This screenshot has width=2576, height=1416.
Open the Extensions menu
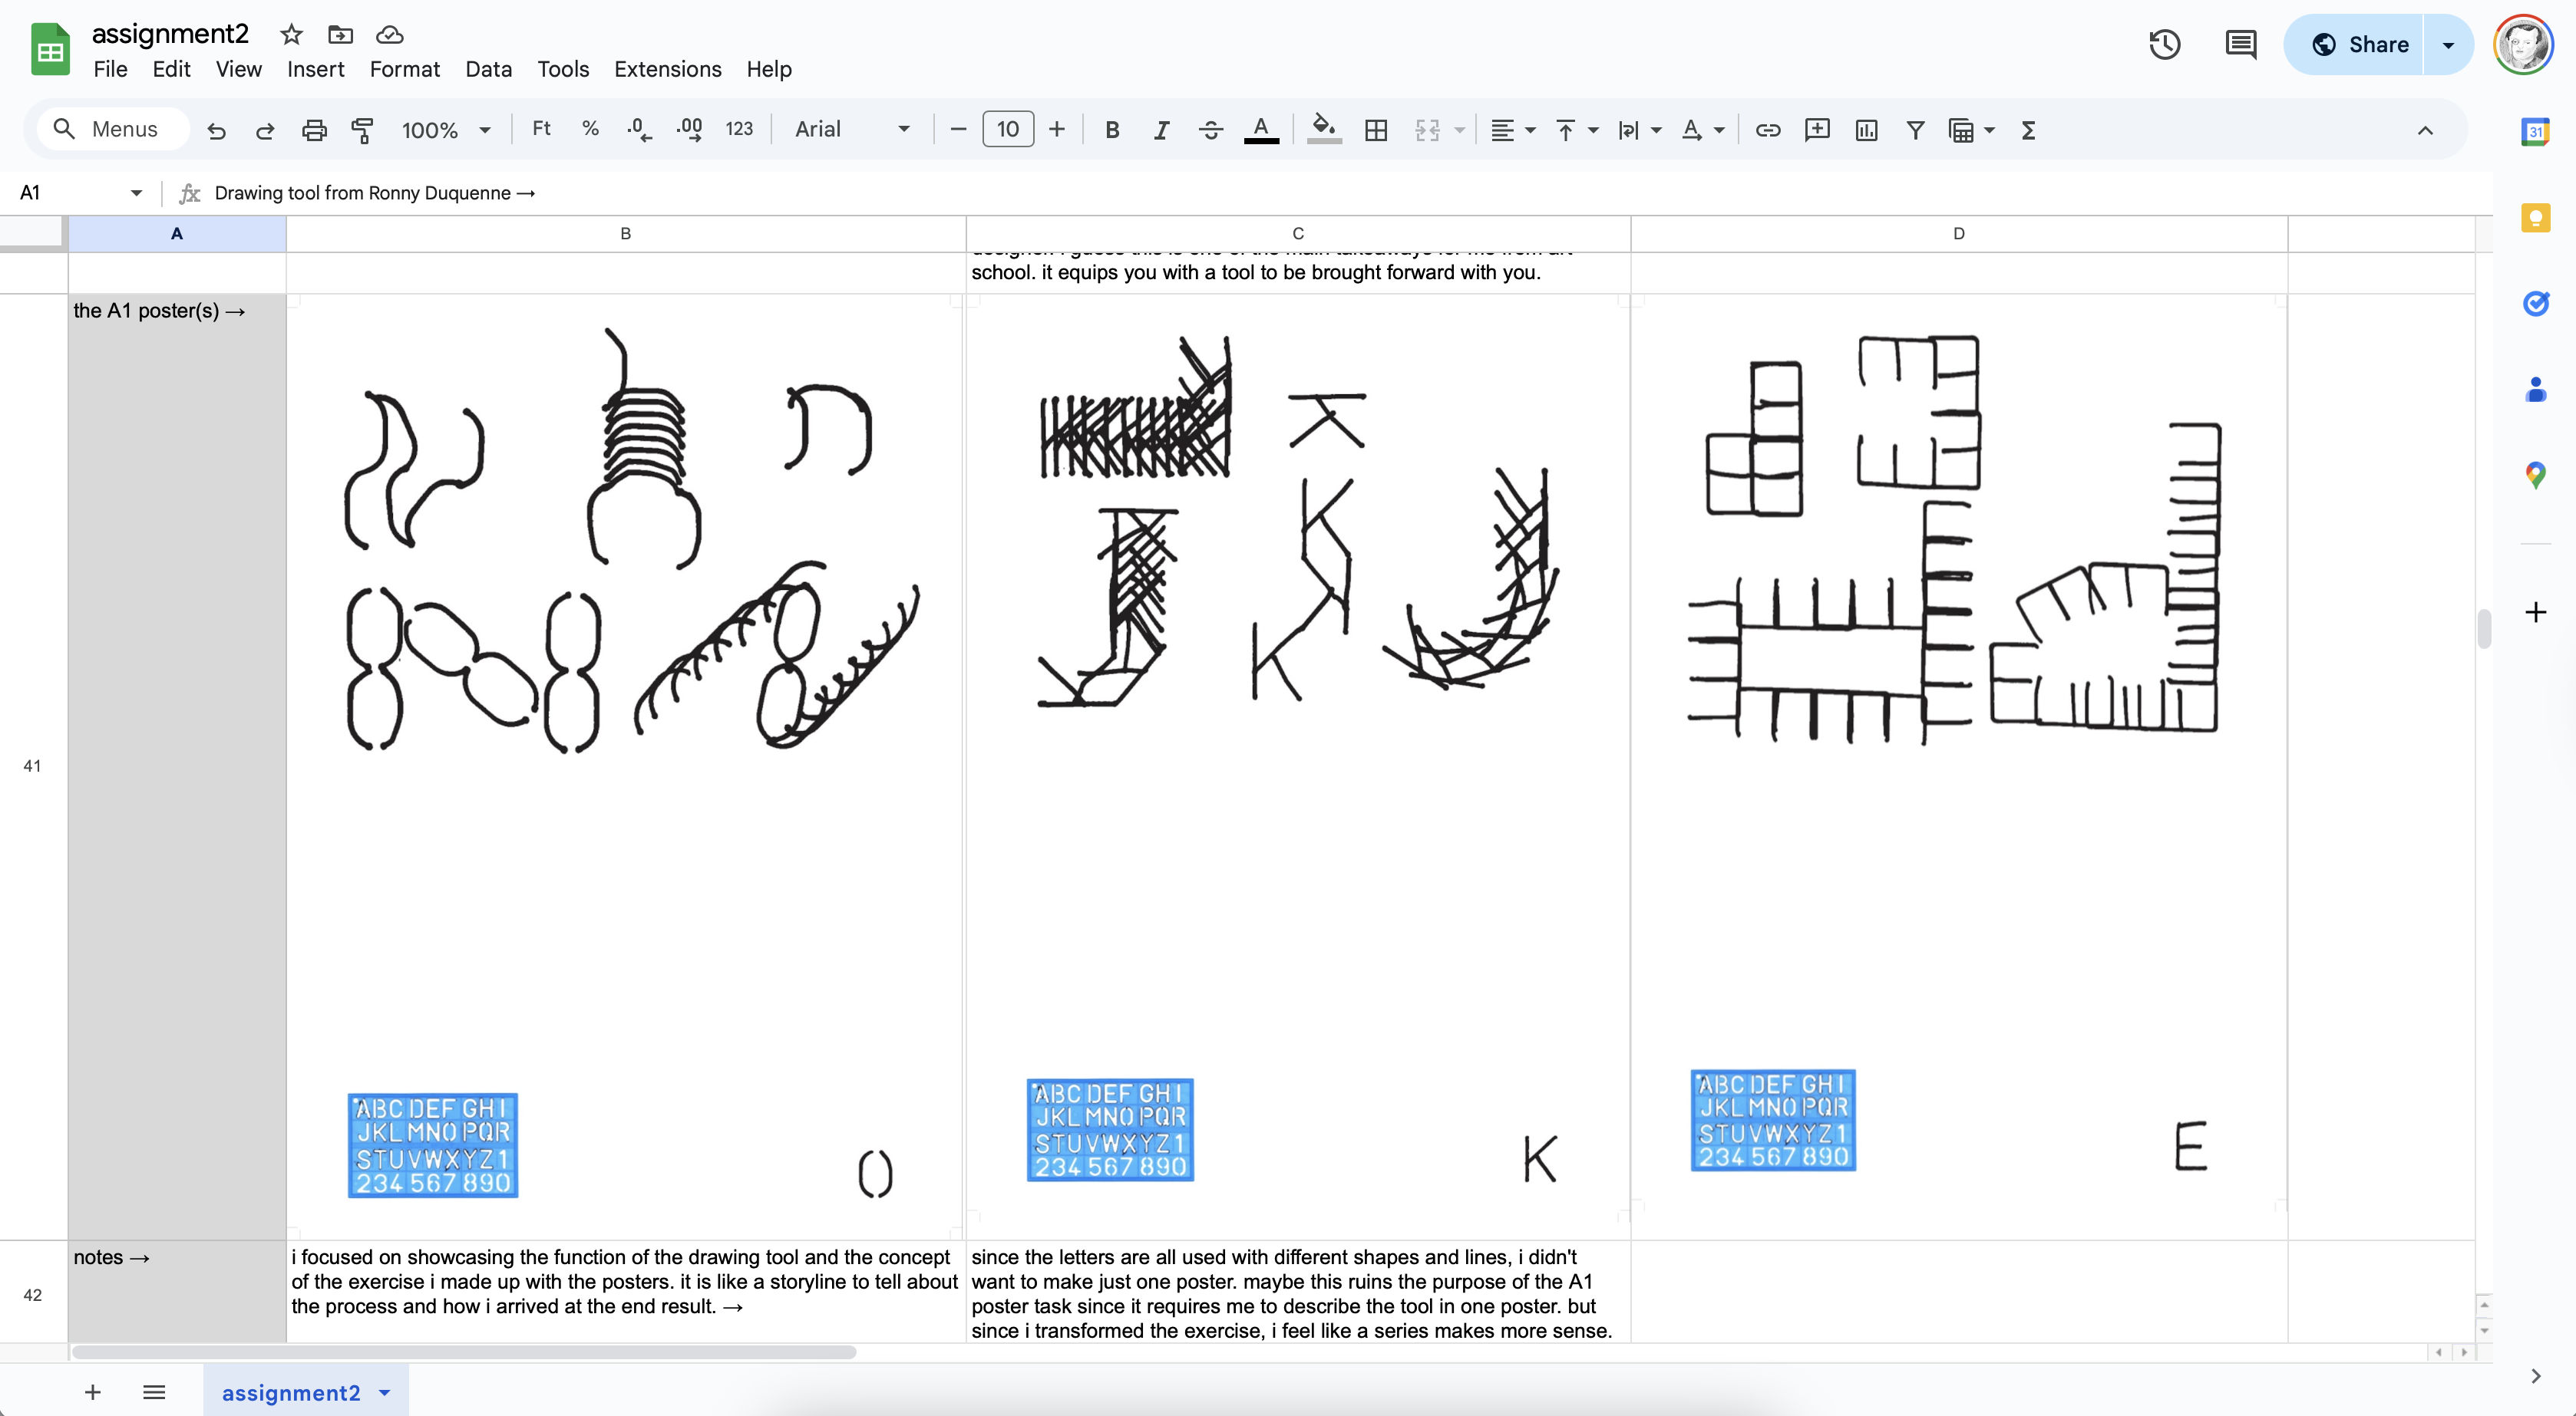pos(667,69)
